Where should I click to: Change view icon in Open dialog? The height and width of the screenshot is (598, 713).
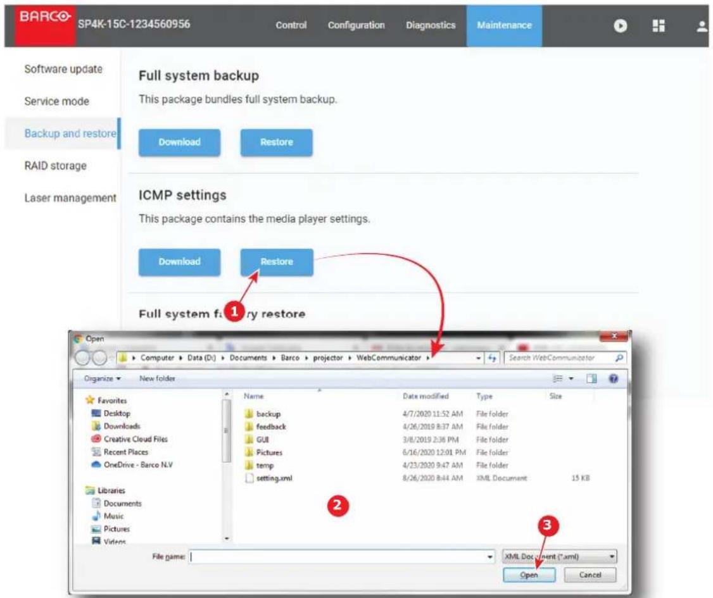point(557,378)
